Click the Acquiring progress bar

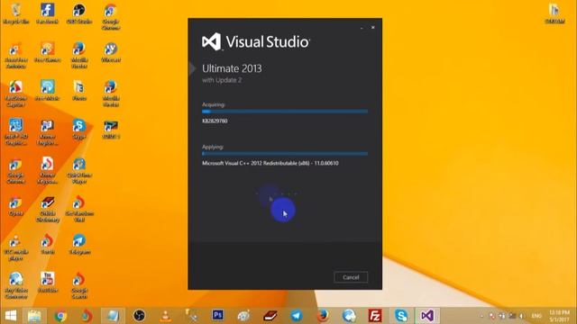[285, 112]
